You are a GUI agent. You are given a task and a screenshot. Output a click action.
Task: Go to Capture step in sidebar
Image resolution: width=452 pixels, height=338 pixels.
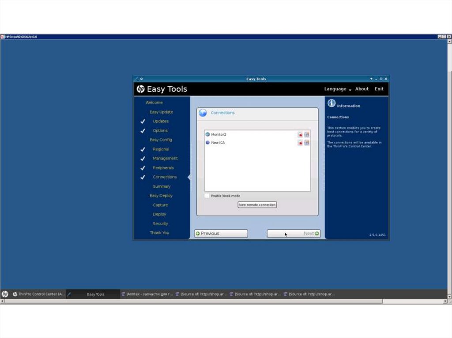coord(160,205)
